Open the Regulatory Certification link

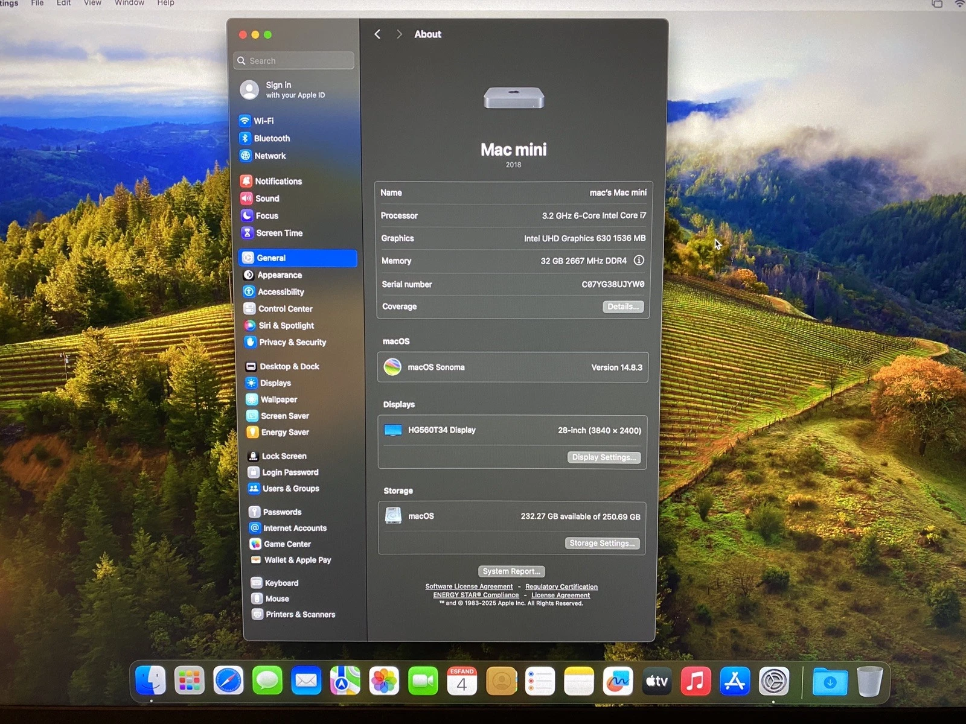[561, 586]
